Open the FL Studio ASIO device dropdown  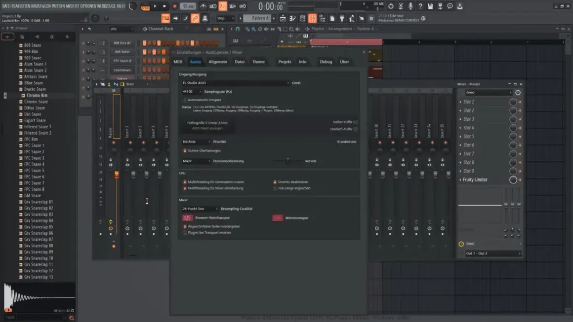pyautogui.click(x=236, y=83)
